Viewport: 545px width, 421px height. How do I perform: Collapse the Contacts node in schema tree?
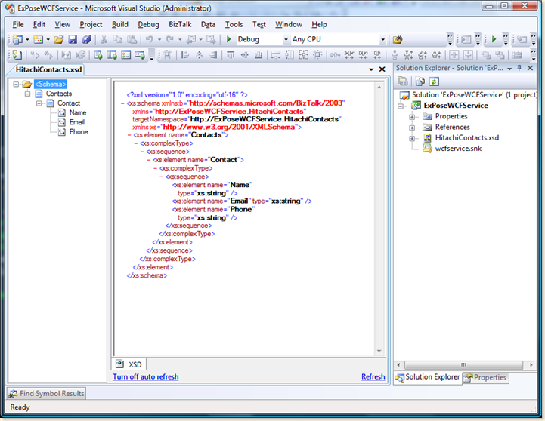[x=27, y=94]
